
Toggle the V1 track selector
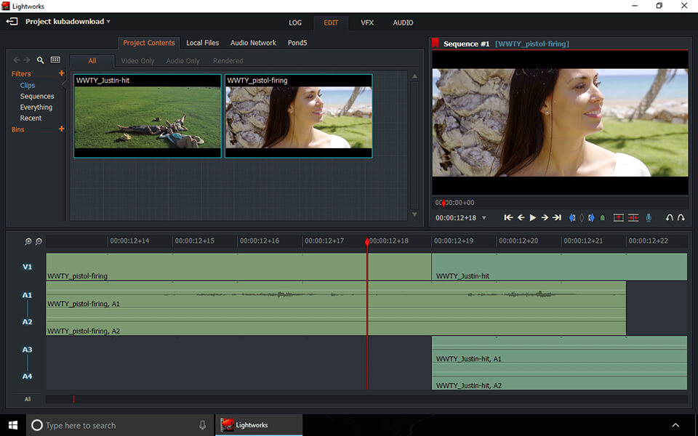click(27, 267)
